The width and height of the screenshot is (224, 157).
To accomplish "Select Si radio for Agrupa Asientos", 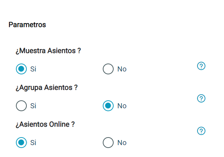I will 21,106.
